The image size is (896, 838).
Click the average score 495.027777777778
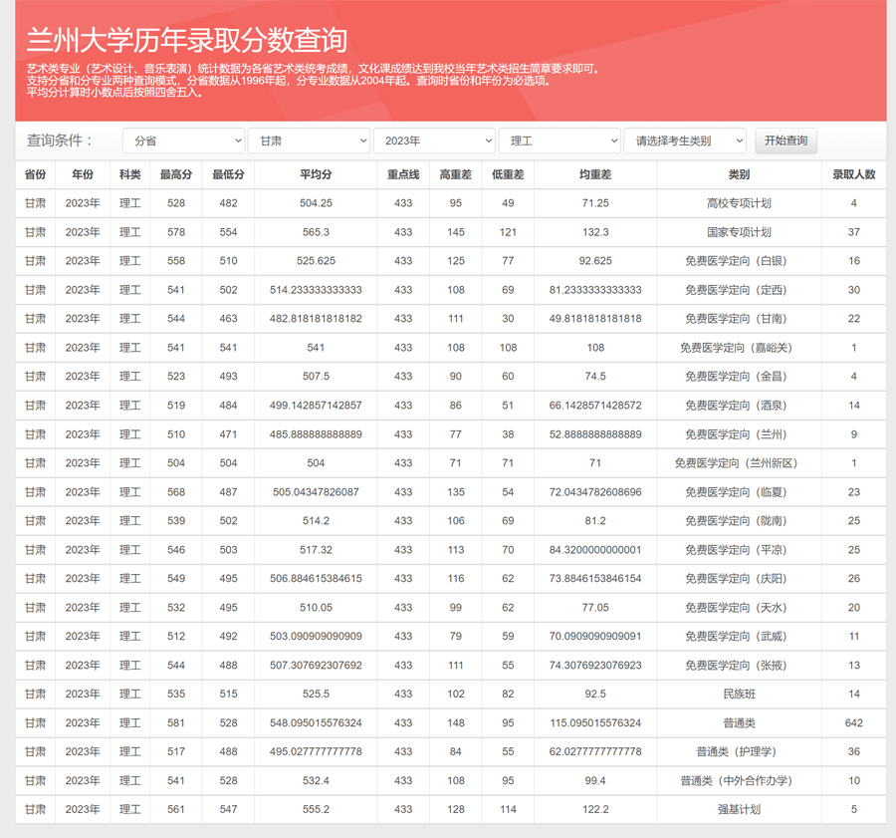pyautogui.click(x=316, y=751)
